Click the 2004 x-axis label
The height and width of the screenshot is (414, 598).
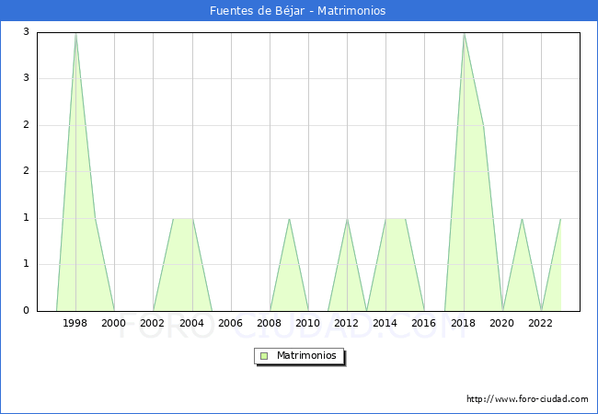192,323
